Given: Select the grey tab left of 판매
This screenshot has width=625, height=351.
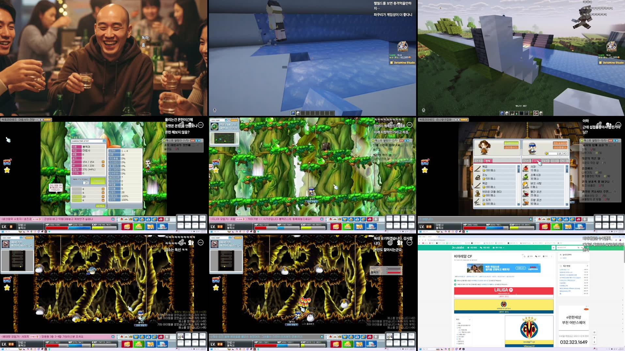Looking at the screenshot, I should [x=478, y=161].
